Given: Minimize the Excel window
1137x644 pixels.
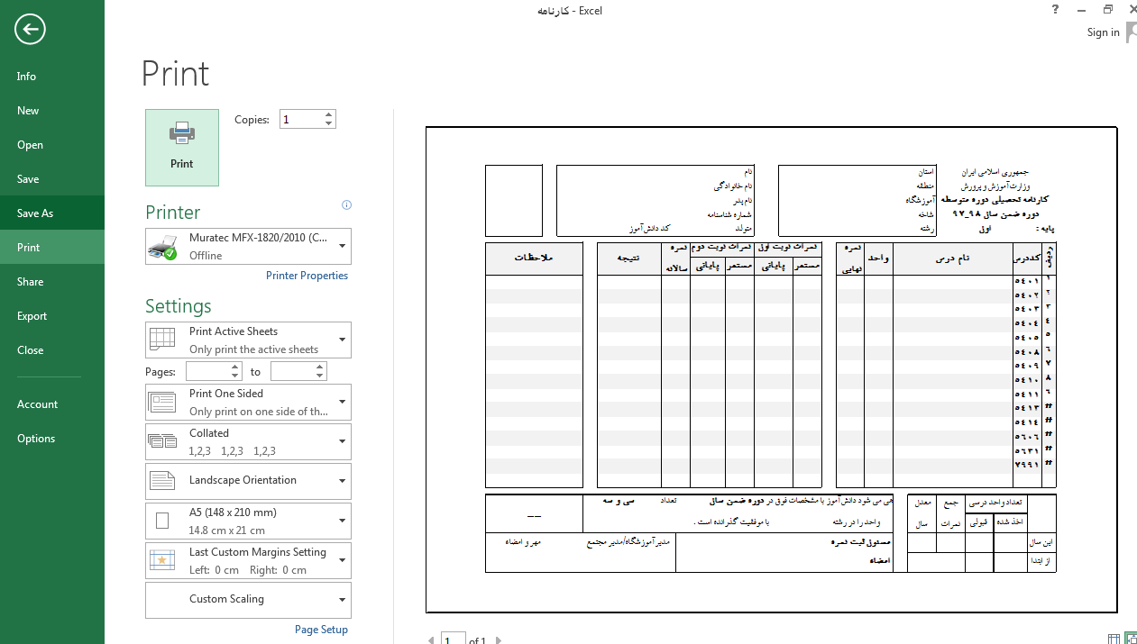Looking at the screenshot, I should 1082,10.
